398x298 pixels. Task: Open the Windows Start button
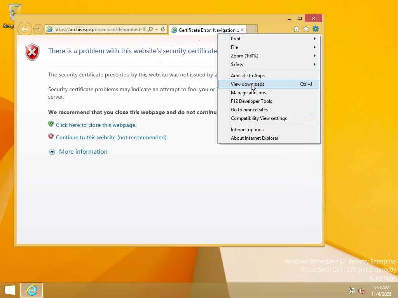pyautogui.click(x=10, y=290)
